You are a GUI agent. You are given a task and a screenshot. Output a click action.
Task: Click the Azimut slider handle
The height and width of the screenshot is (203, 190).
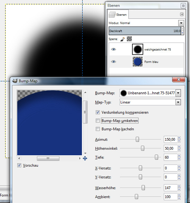[x=137, y=139]
